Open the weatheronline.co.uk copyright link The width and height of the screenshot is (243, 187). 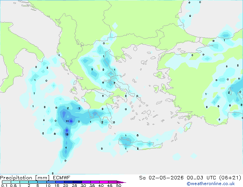(211, 184)
